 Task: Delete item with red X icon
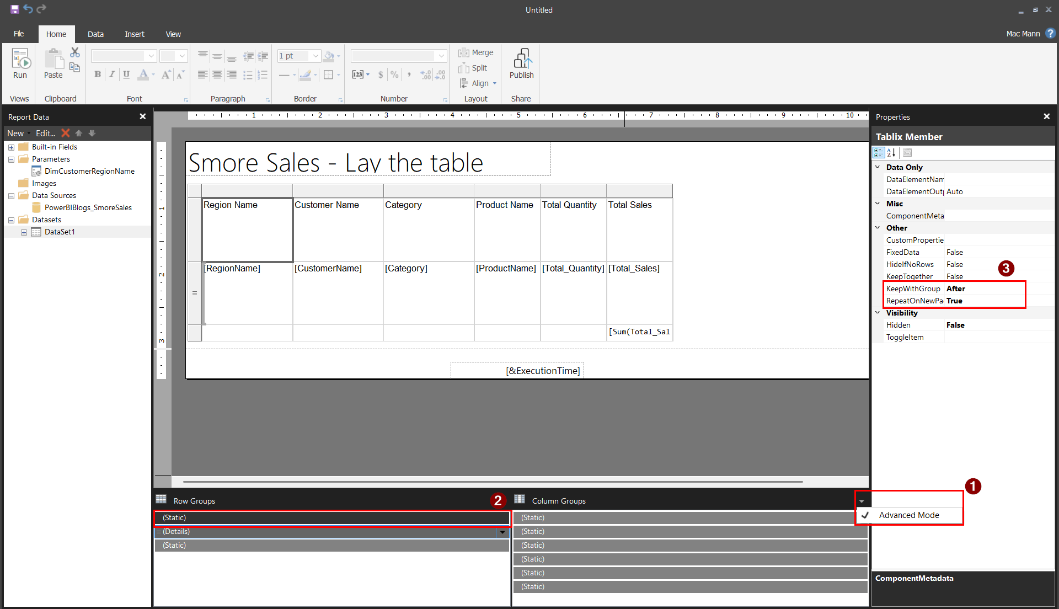point(66,133)
